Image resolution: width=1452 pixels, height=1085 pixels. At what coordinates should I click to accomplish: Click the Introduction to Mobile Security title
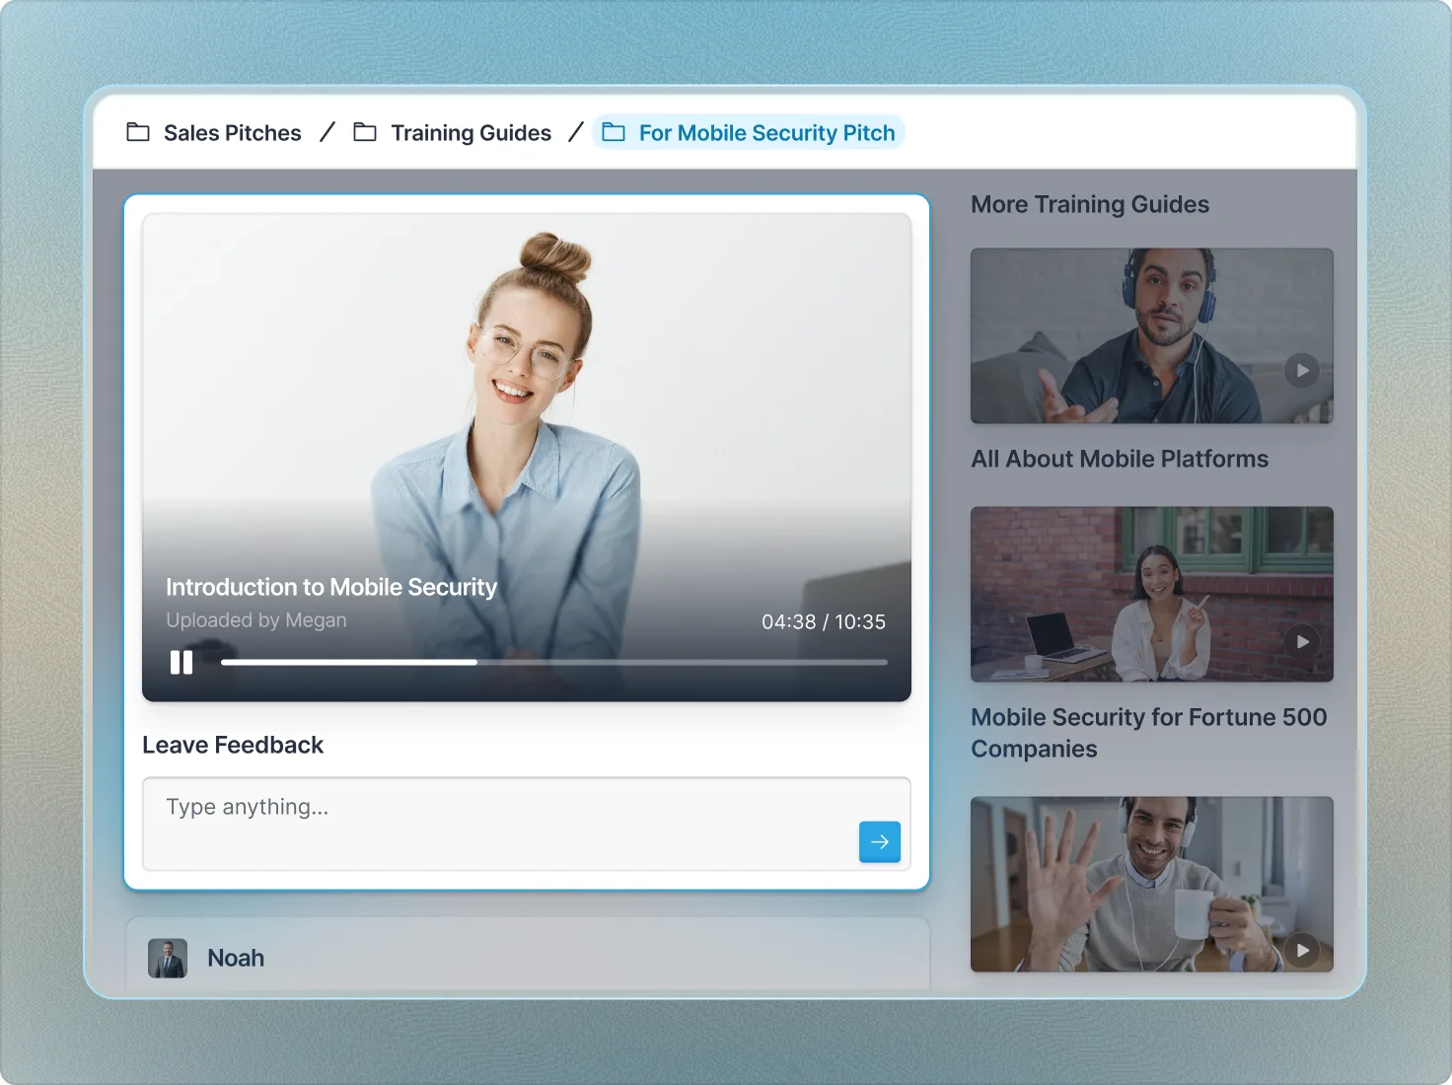[x=331, y=587]
